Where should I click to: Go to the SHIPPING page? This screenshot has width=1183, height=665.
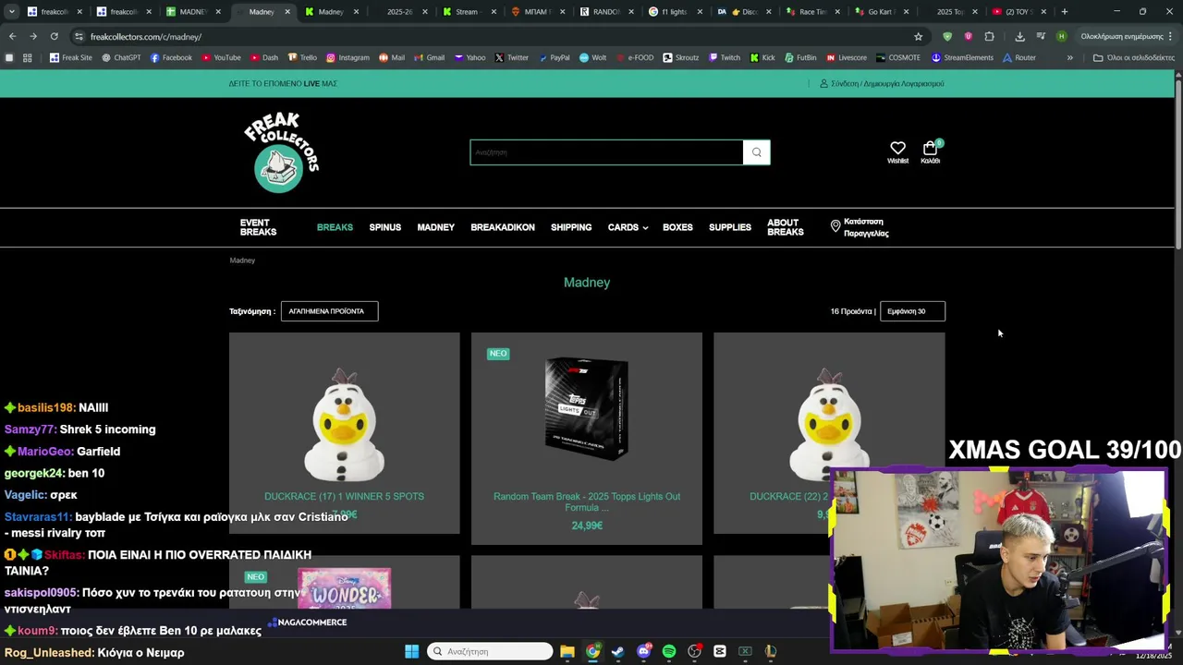pyautogui.click(x=571, y=227)
